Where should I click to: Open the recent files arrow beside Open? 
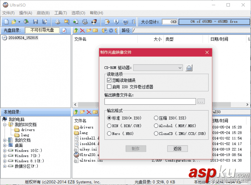click(x=19, y=22)
